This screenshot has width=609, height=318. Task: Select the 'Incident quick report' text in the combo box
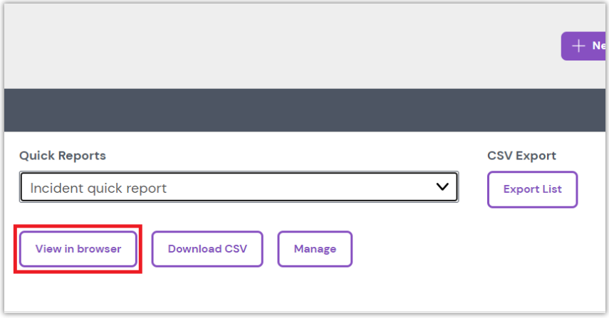(98, 189)
